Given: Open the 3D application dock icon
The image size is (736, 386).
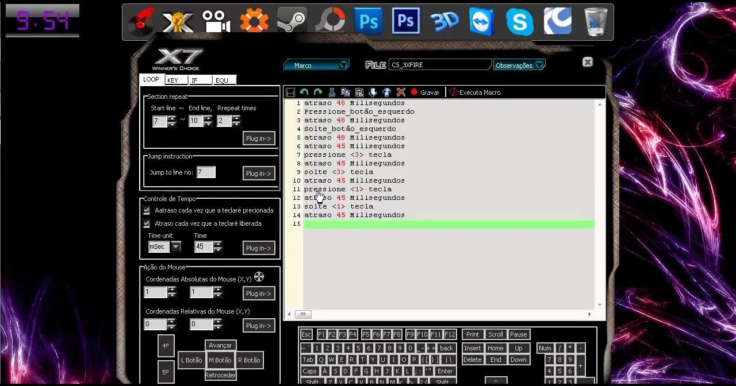Looking at the screenshot, I should point(444,22).
